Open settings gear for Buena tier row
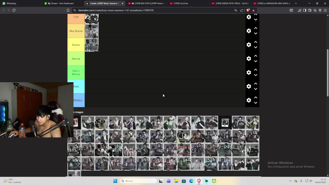This screenshot has width=329, height=185. pyautogui.click(x=249, y=45)
